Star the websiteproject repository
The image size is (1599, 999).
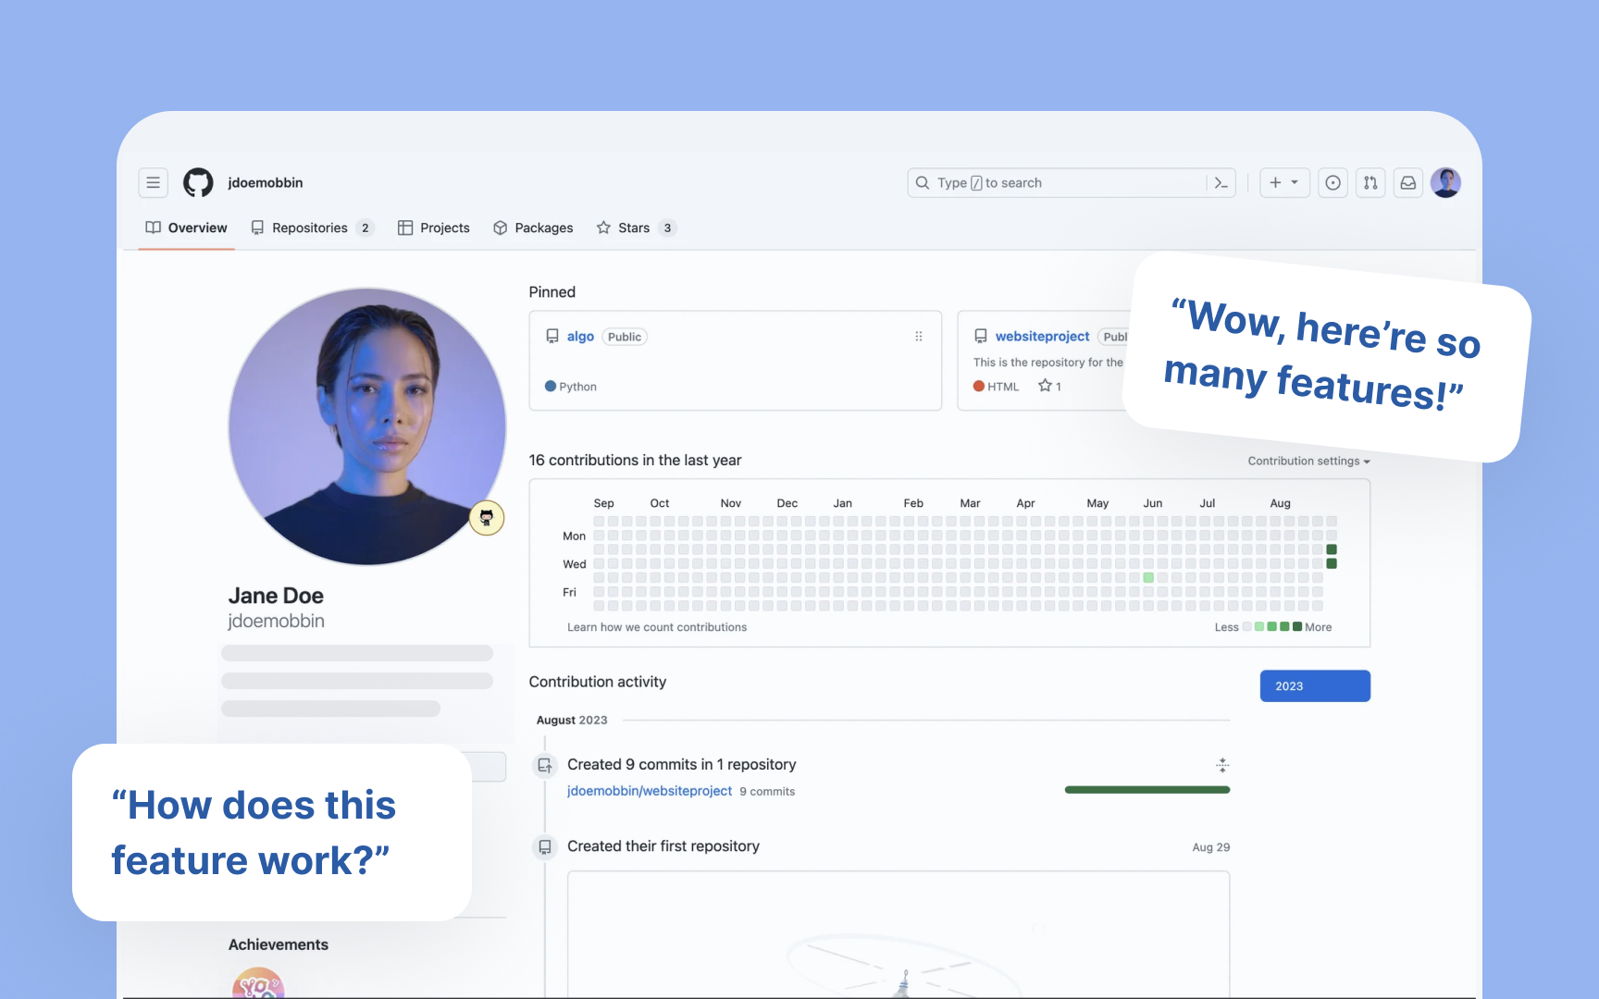coord(1045,386)
